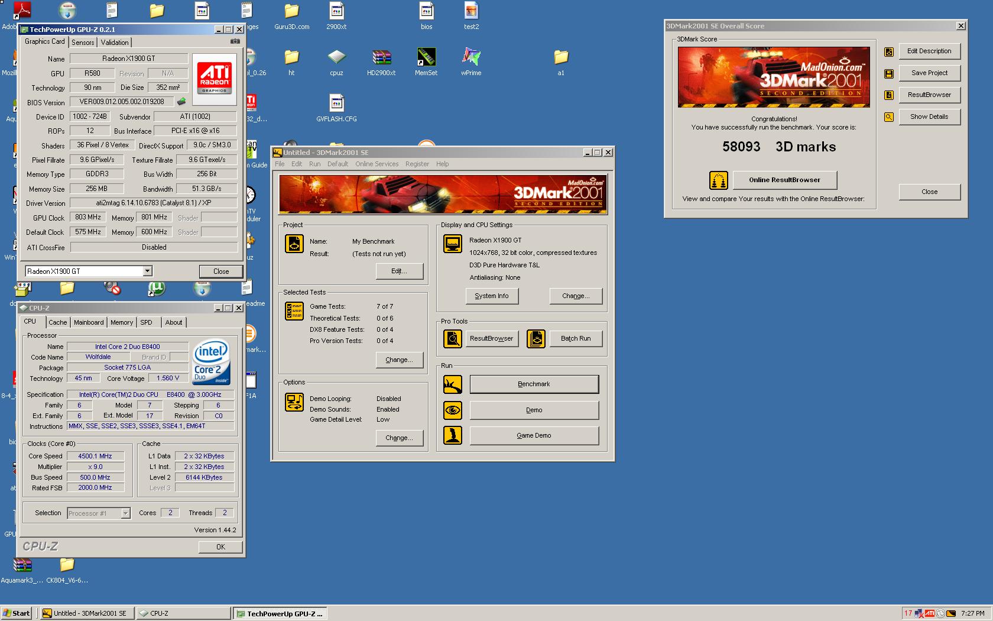Click the Save Project floppy icon

[889, 74]
